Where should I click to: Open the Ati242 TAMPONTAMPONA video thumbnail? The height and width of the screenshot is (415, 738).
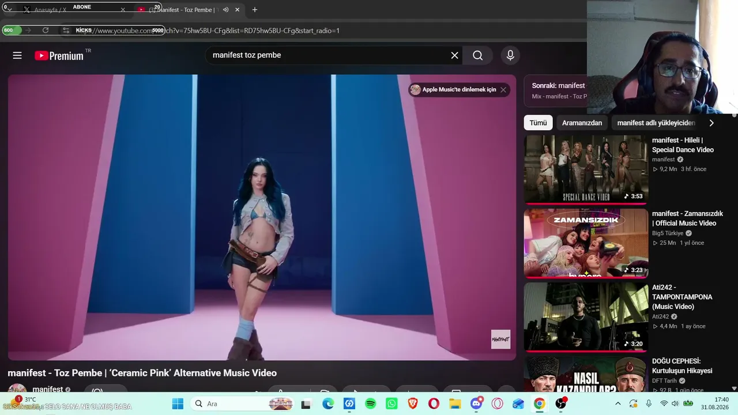pyautogui.click(x=586, y=316)
